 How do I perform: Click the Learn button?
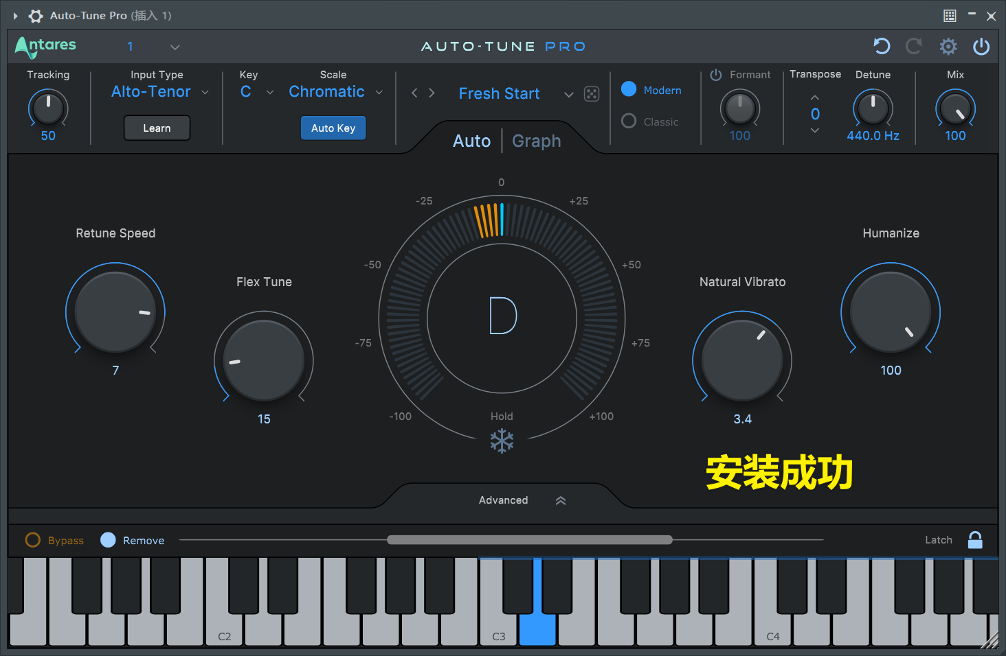coord(157,128)
